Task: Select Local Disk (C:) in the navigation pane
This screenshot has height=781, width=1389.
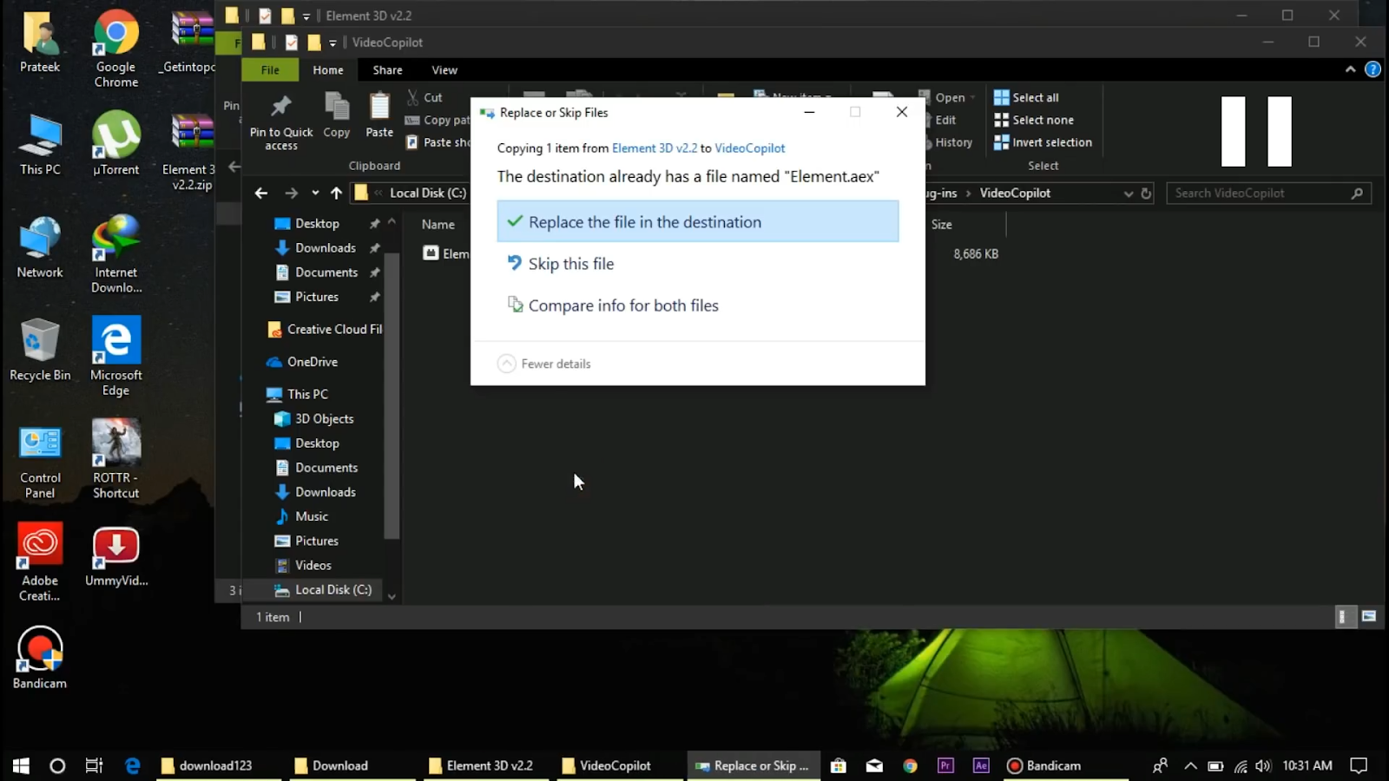Action: 323,589
